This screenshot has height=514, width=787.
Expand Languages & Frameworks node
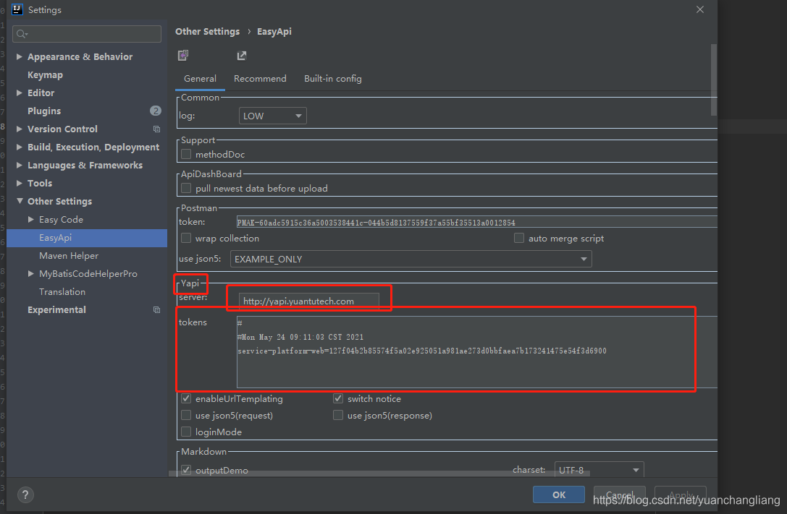19,165
